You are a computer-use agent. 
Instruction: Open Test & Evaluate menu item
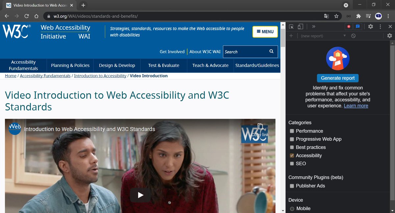coord(164,65)
